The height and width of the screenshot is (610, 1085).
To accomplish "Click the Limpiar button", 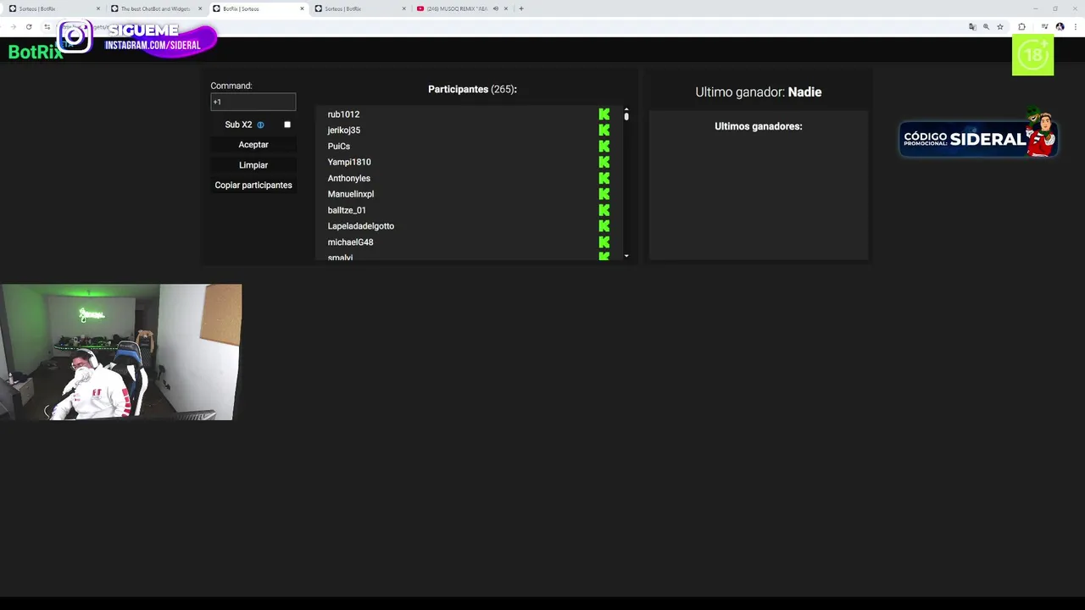I will point(253,165).
